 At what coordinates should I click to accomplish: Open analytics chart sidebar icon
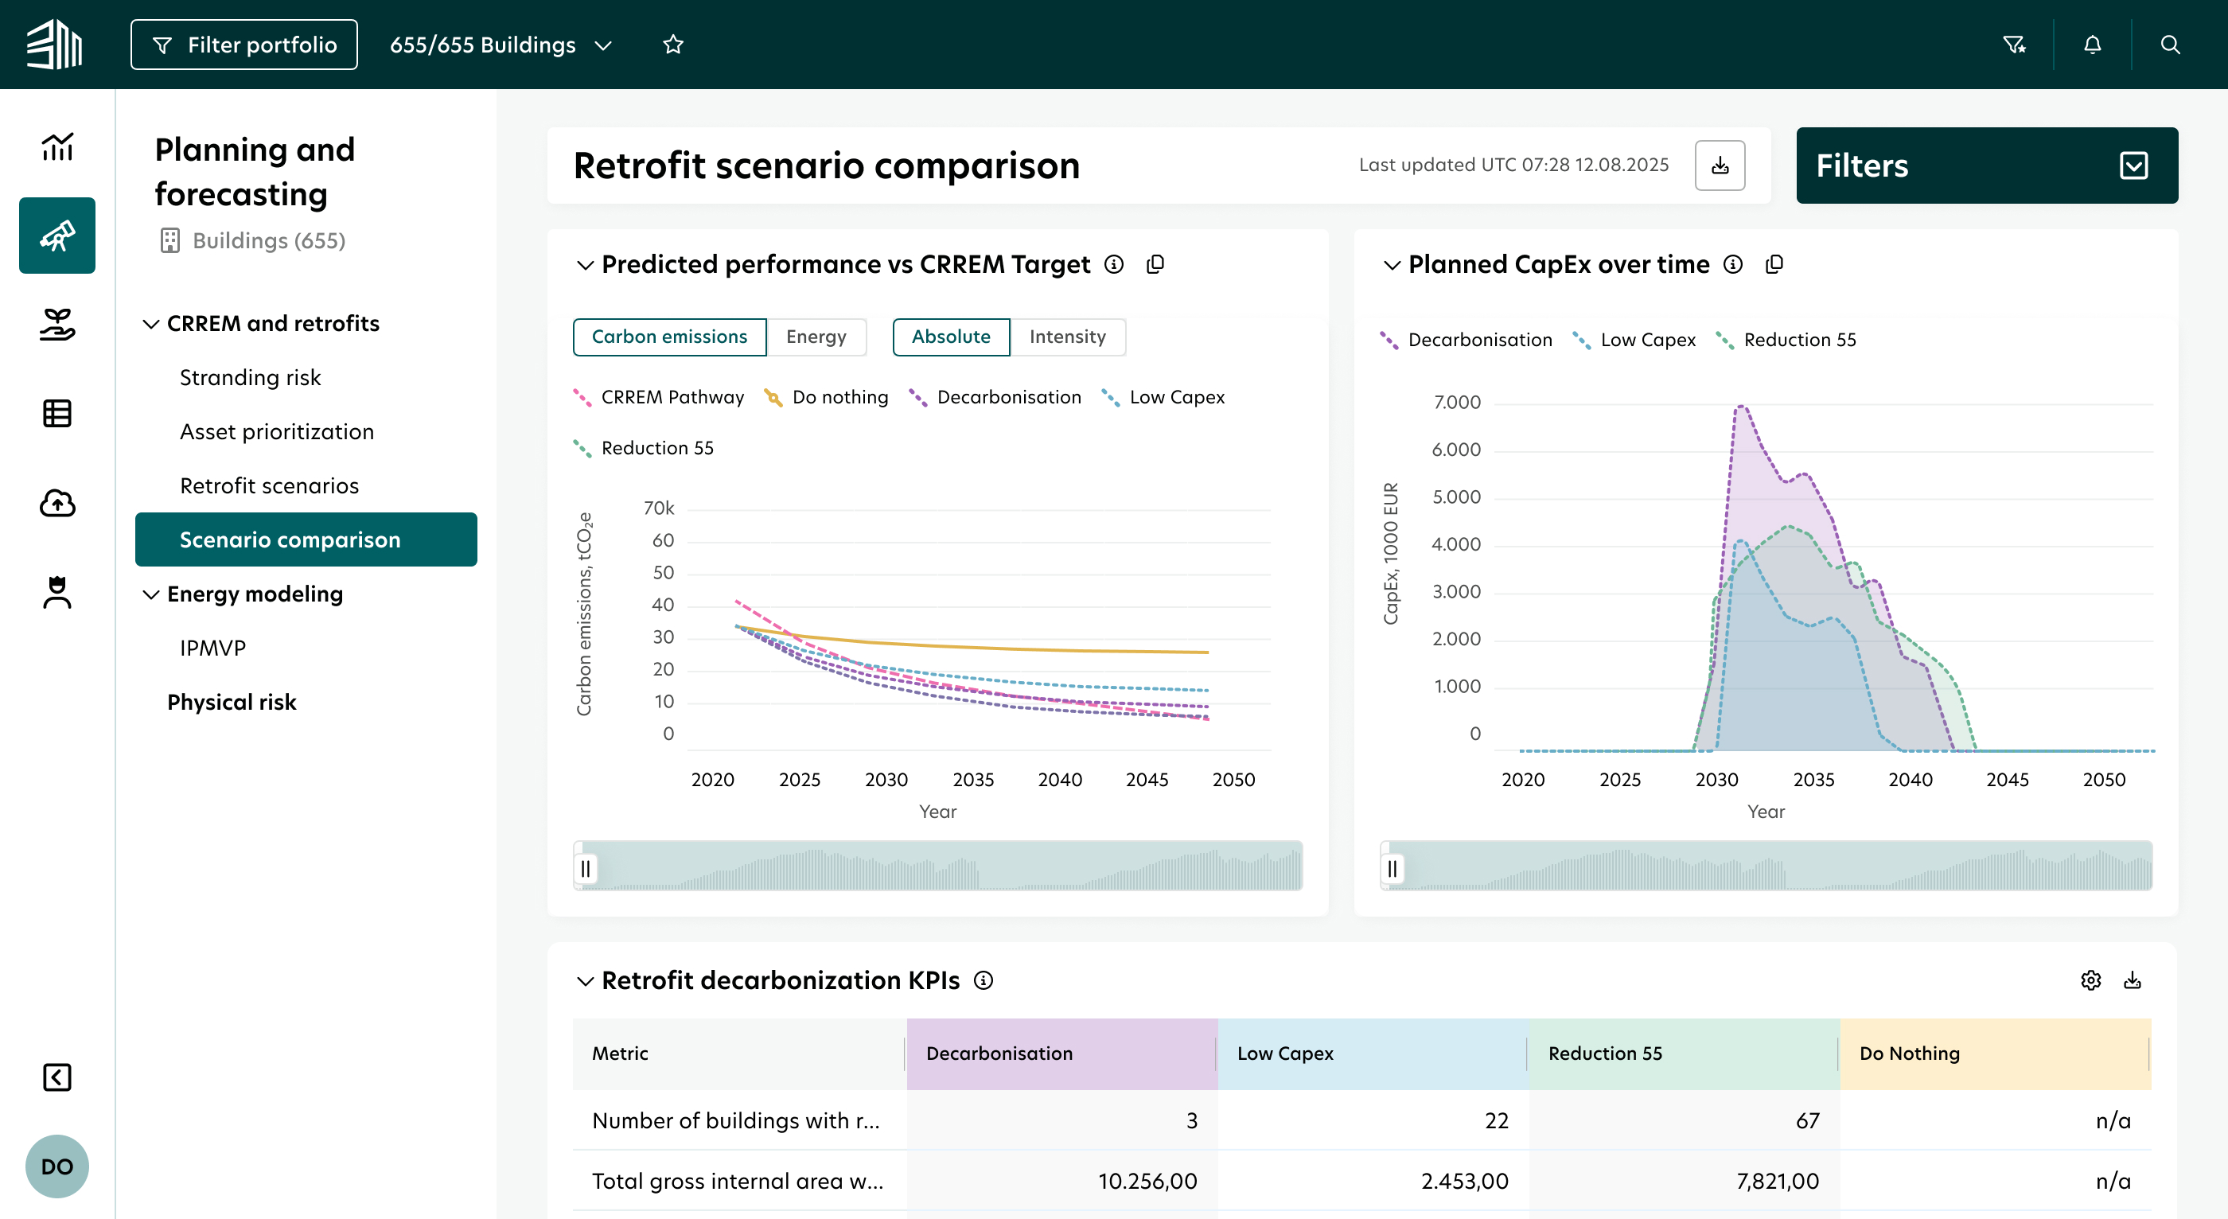[57, 146]
